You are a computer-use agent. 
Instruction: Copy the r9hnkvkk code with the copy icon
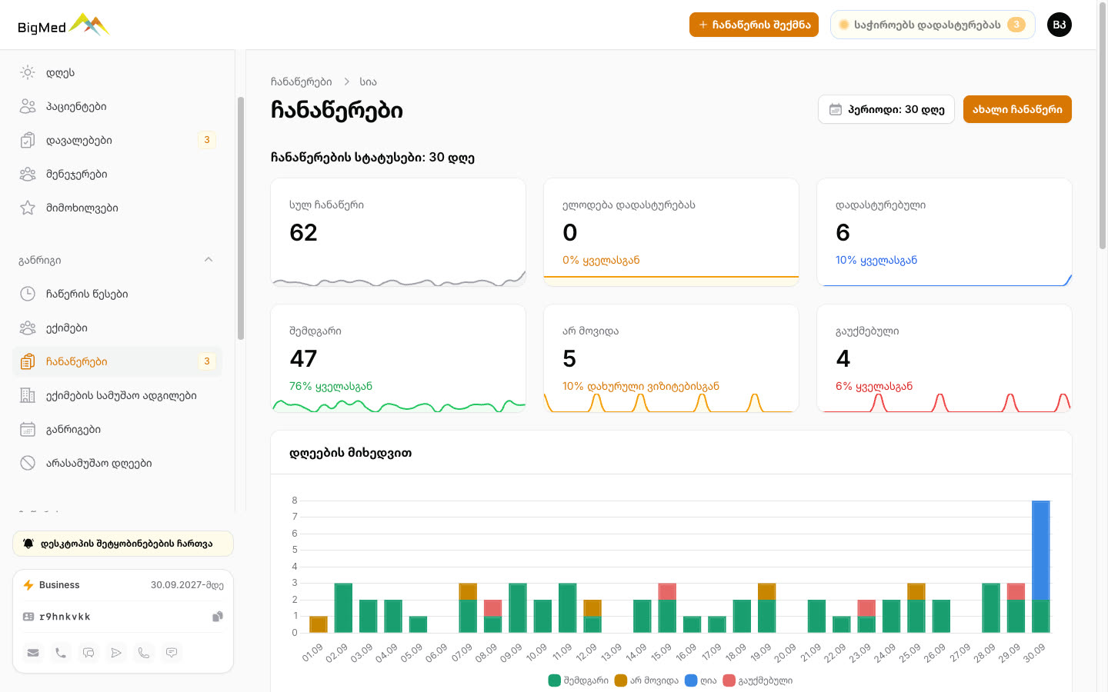[218, 617]
